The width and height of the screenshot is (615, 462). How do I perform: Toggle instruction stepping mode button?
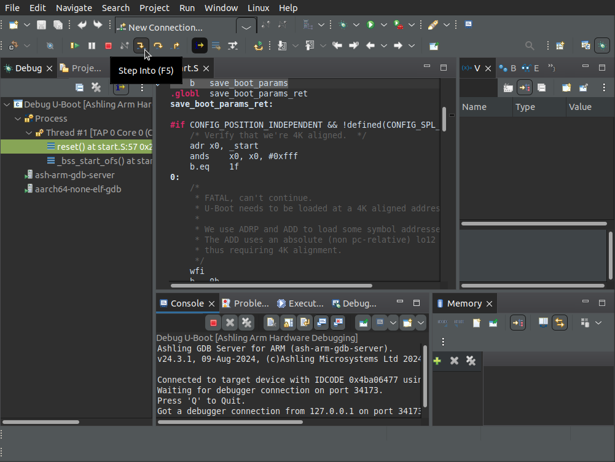pyautogui.click(x=199, y=45)
